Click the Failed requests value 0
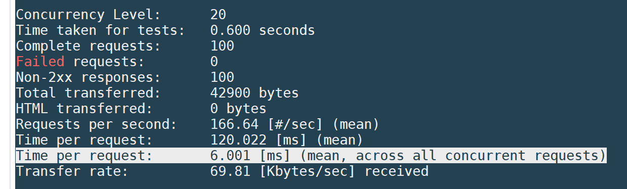Viewport: 627px width, 189px height. pyautogui.click(x=214, y=62)
